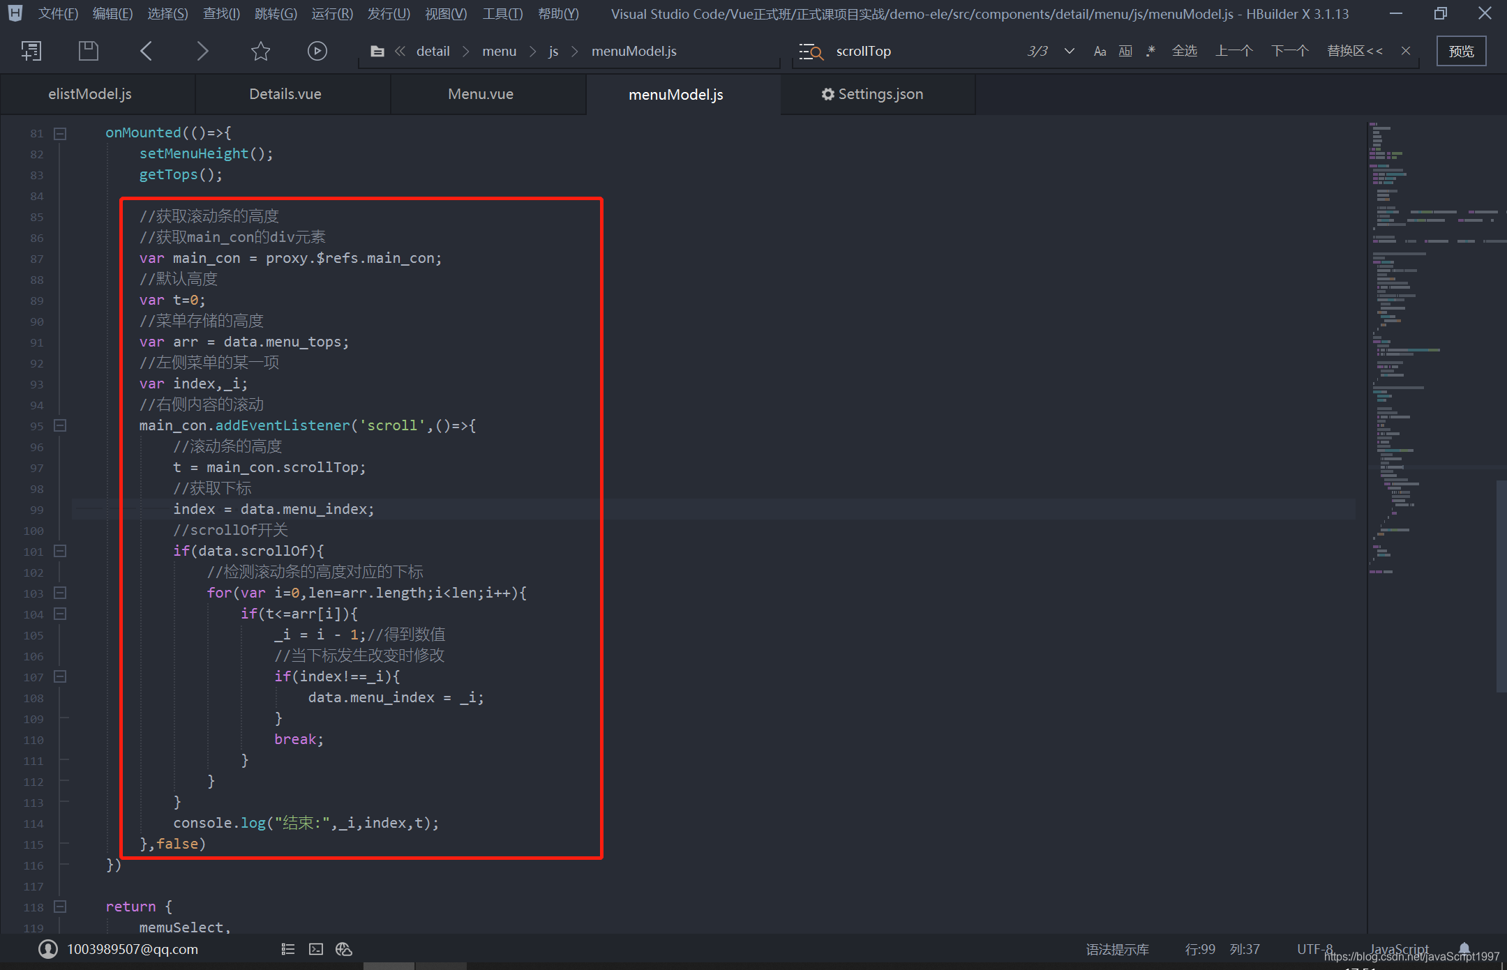This screenshot has height=970, width=1507.
Task: Open the 跳转(G) menu
Action: click(276, 14)
